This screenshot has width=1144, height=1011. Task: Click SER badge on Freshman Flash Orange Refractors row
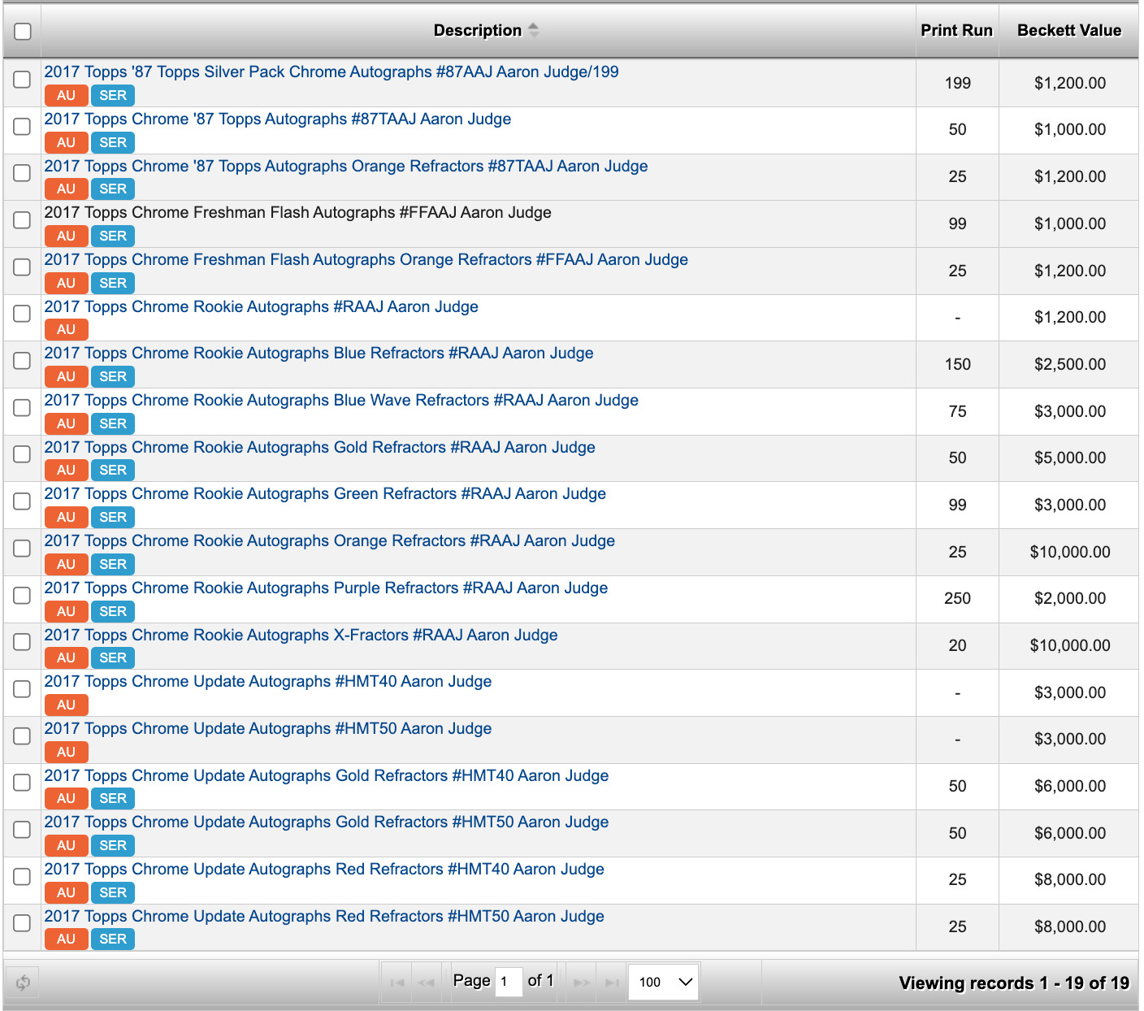click(113, 283)
